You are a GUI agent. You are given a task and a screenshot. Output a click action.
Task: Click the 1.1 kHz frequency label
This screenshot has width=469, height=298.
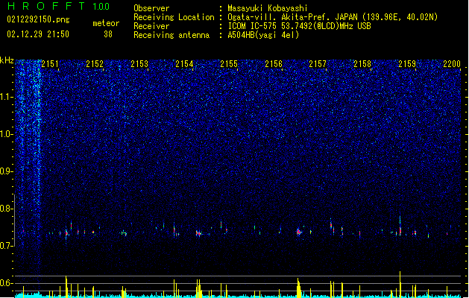point(6,97)
